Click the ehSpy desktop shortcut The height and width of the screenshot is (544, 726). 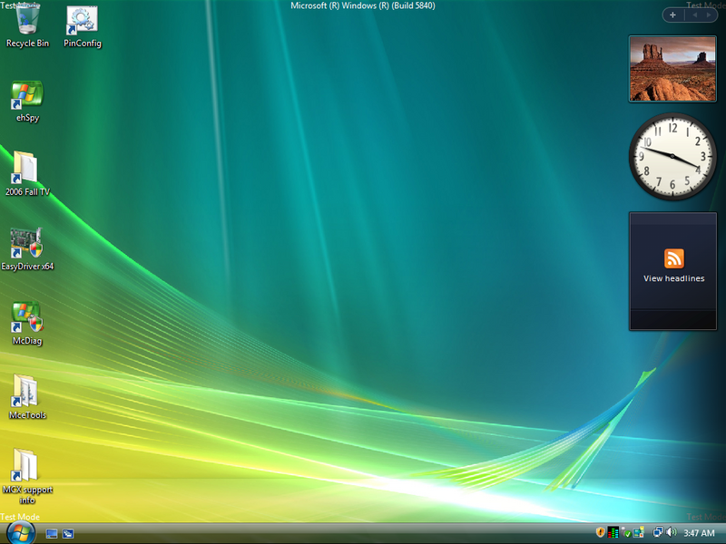27,96
